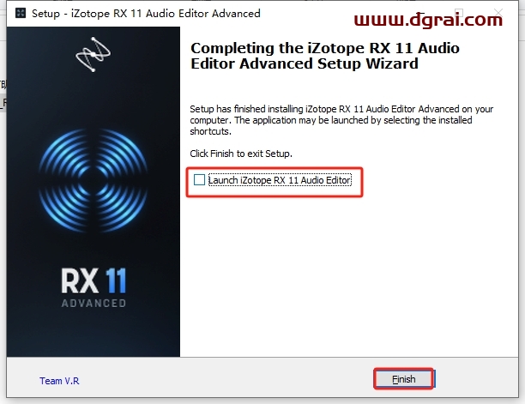This screenshot has width=525, height=404.
Task: Click the maximize button in title bar
Action: [x=459, y=13]
